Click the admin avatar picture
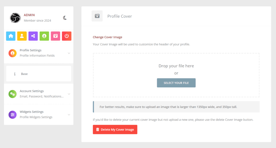 (15, 18)
